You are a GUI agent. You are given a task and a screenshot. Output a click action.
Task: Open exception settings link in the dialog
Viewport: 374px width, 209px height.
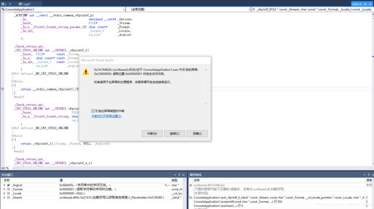[106, 116]
